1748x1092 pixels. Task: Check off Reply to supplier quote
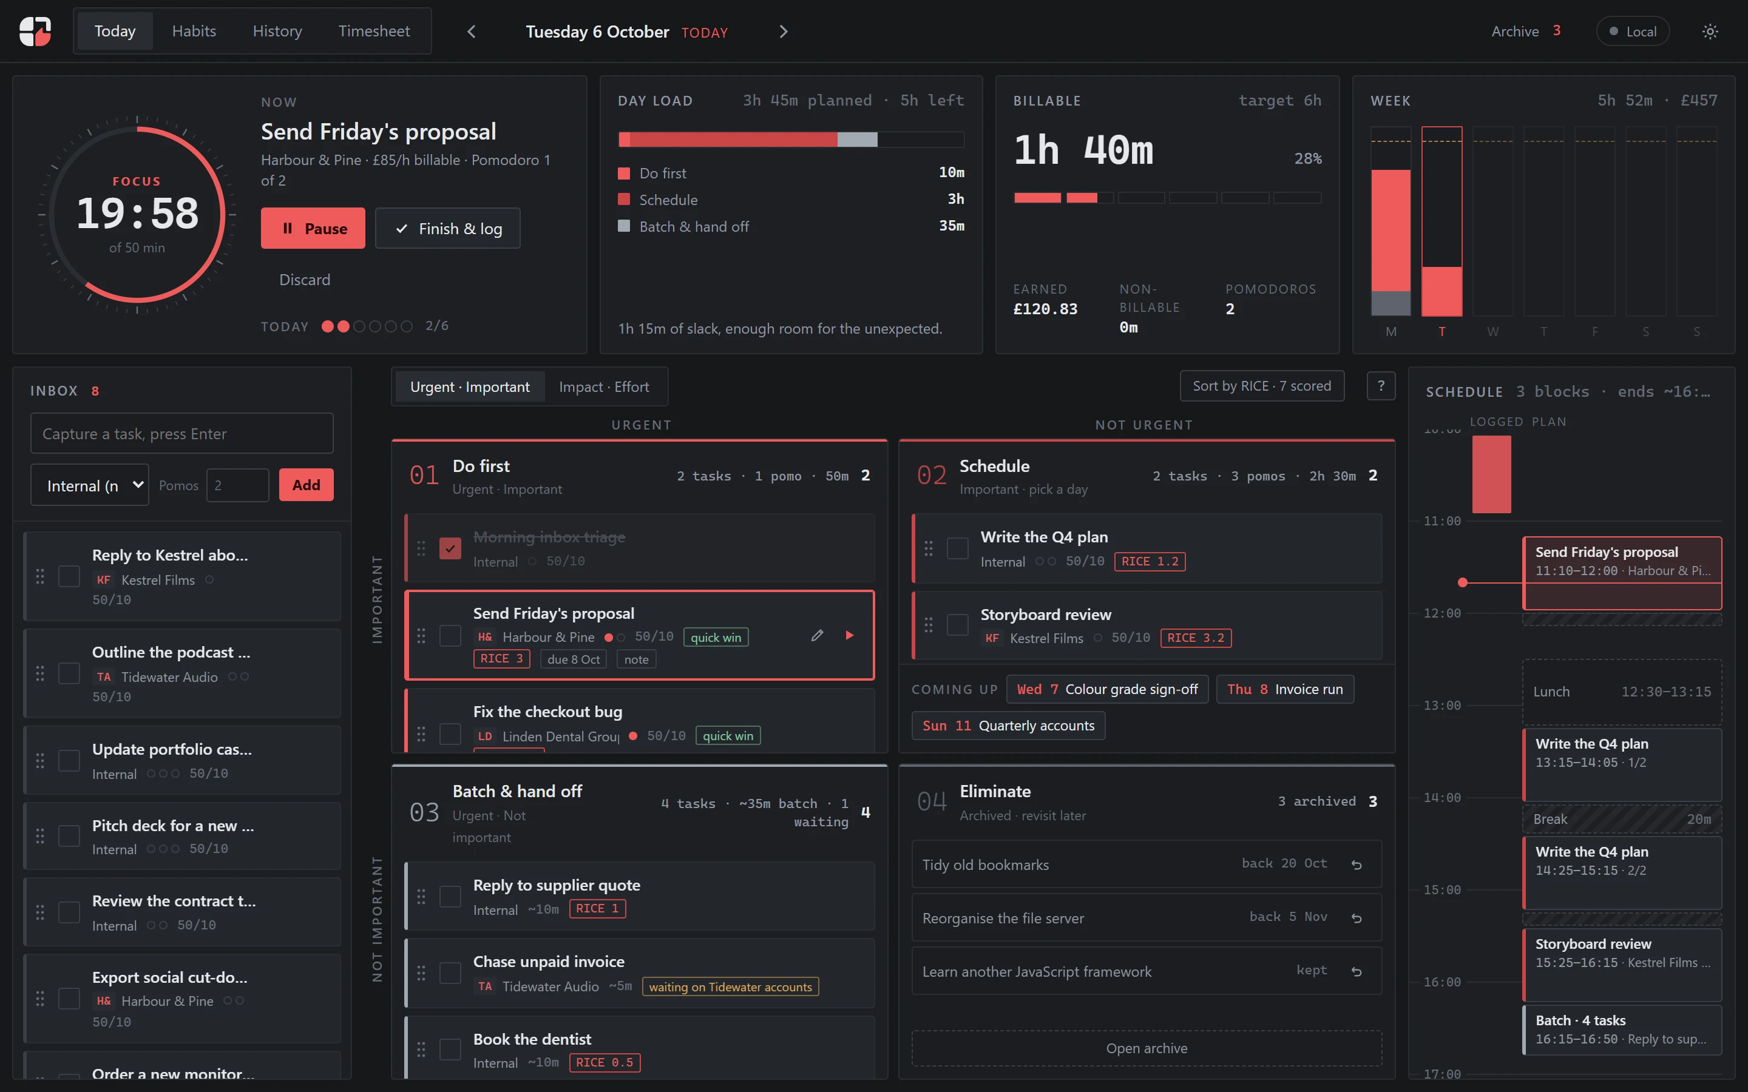click(x=450, y=896)
